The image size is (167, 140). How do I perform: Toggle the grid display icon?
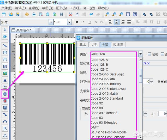62,14
